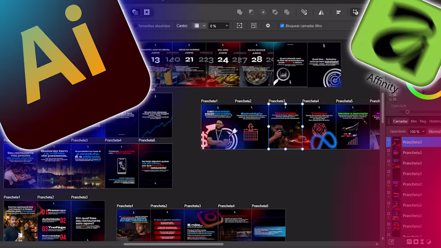Viewport: 441px width, 248px height.
Task: Select the Junho 28 Dia do Ceviche artboard
Action: click(x=257, y=65)
